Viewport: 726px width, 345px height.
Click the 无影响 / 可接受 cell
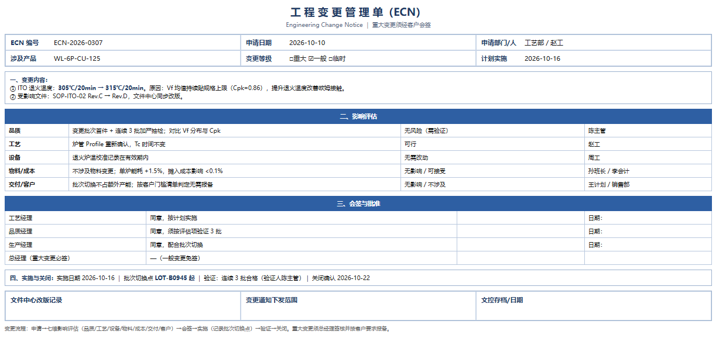[x=492, y=171]
